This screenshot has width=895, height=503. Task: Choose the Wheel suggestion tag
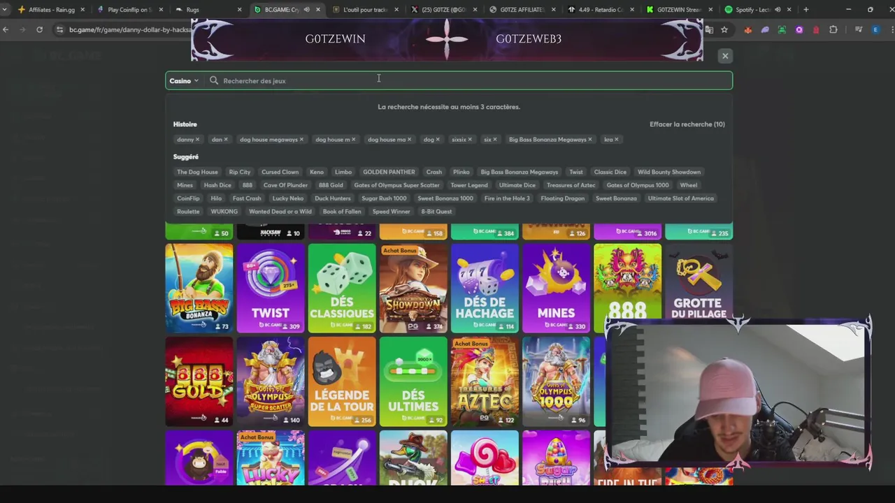(689, 185)
